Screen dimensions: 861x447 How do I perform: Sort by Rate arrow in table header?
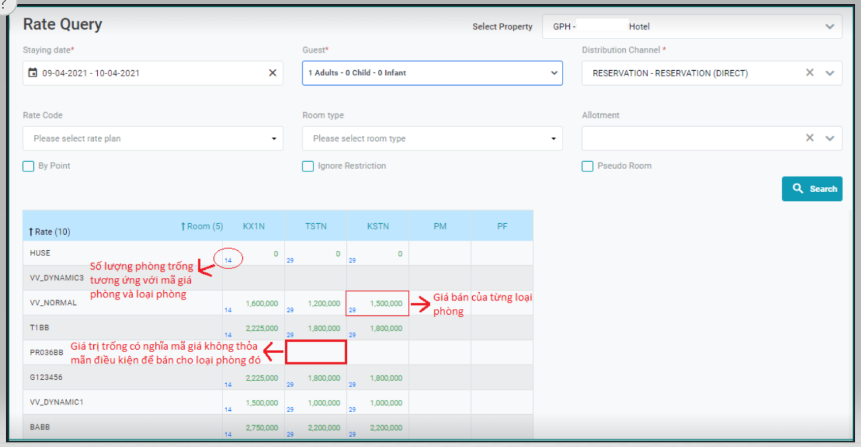click(31, 232)
